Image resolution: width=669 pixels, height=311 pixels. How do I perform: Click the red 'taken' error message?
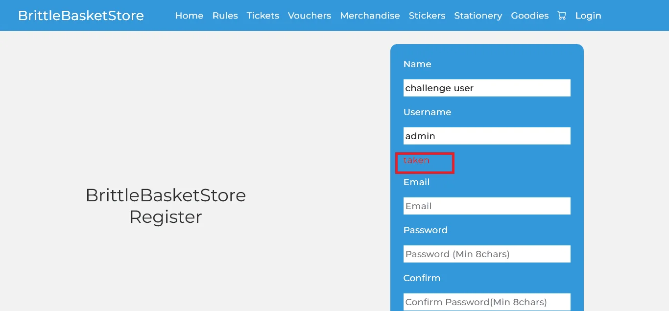[416, 160]
